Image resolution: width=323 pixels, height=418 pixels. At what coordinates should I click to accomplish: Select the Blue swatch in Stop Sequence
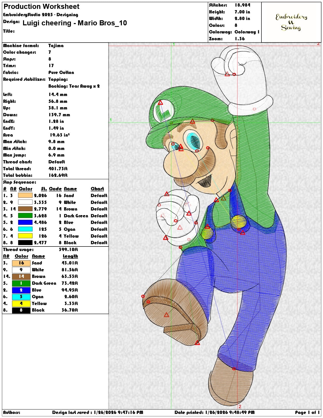(25, 222)
